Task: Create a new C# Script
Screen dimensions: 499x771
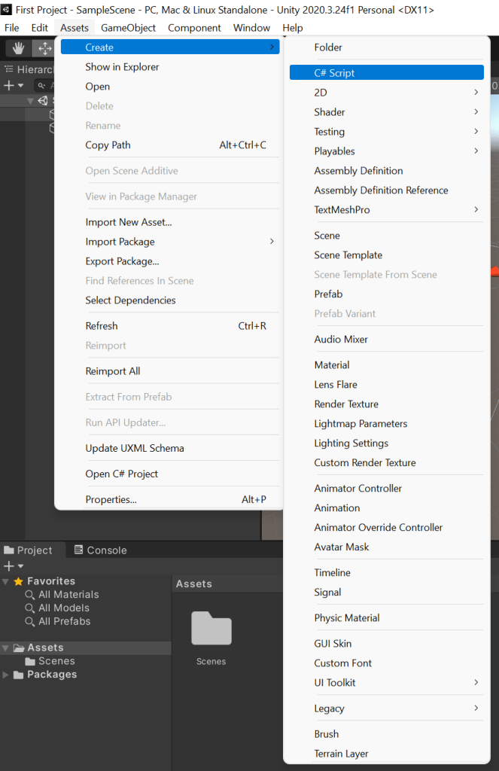Action: tap(387, 73)
